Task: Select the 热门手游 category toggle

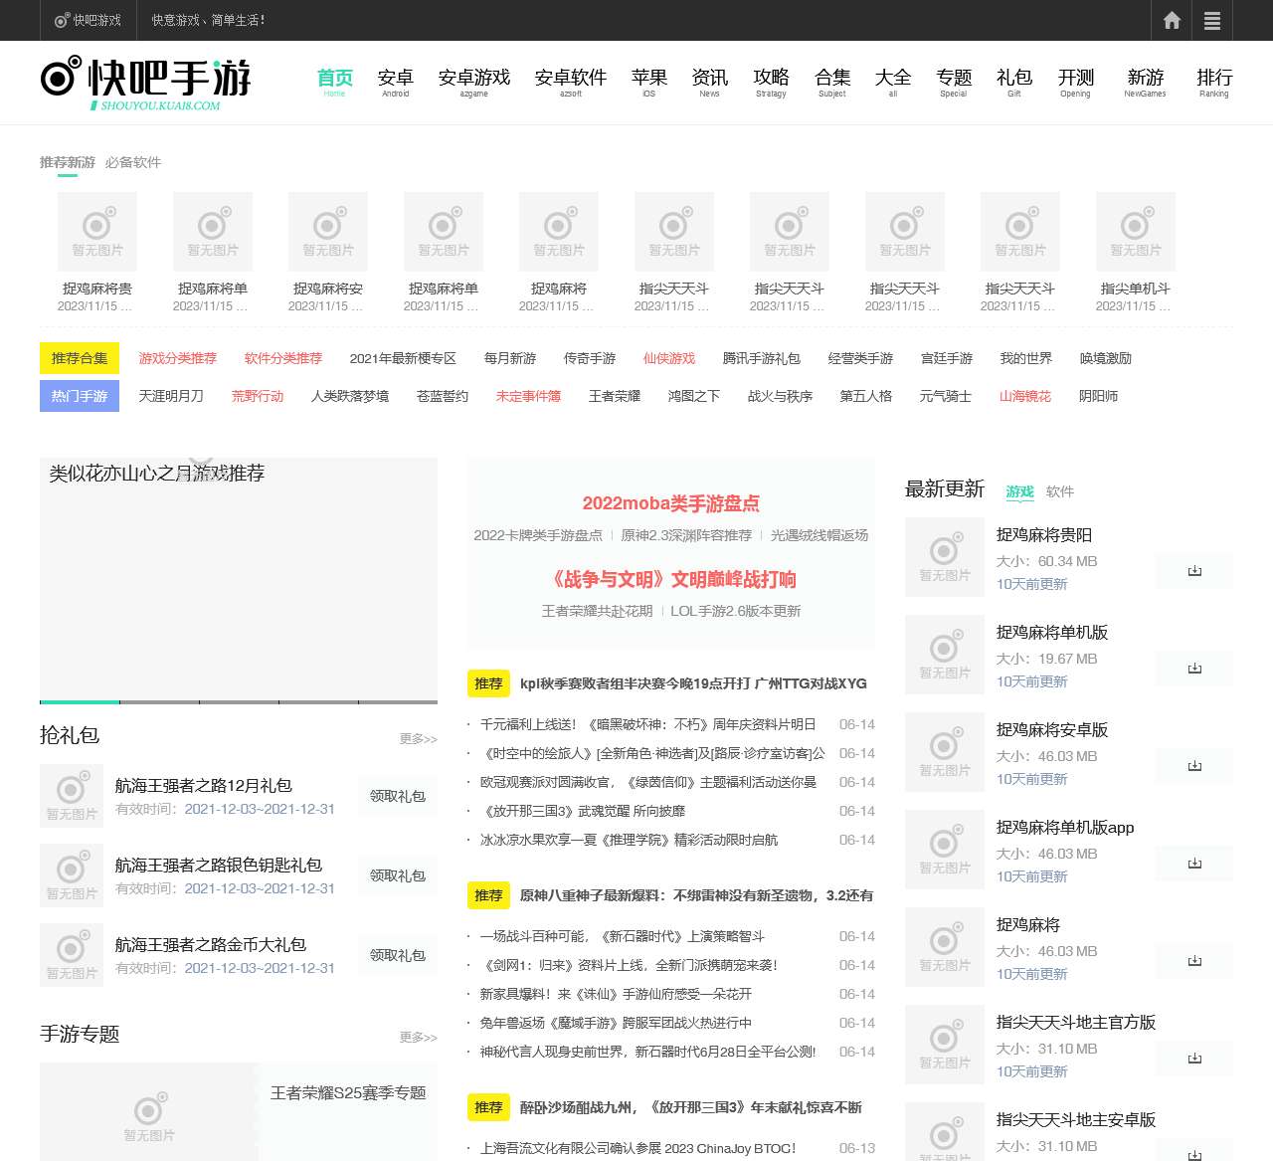Action: pos(79,396)
